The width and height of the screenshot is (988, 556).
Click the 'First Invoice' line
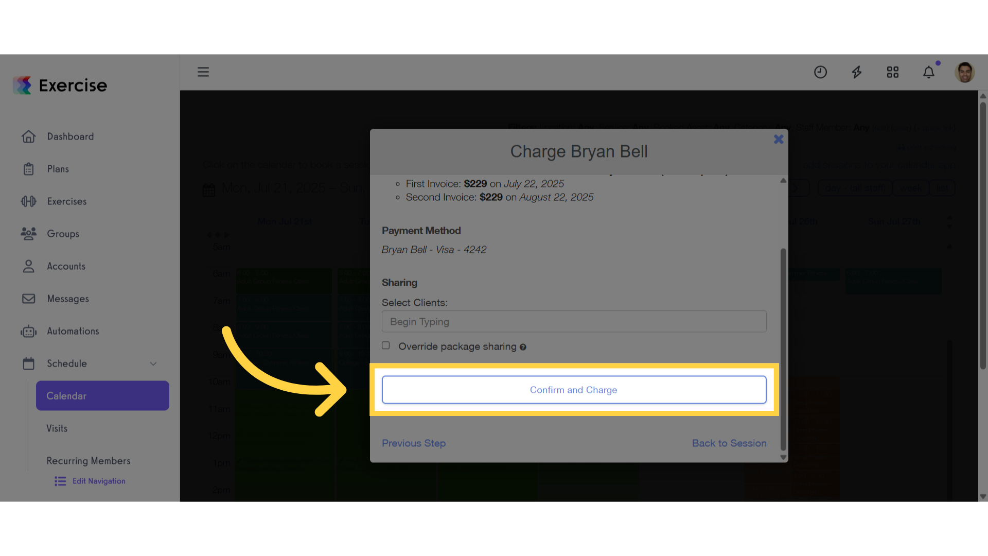click(485, 184)
